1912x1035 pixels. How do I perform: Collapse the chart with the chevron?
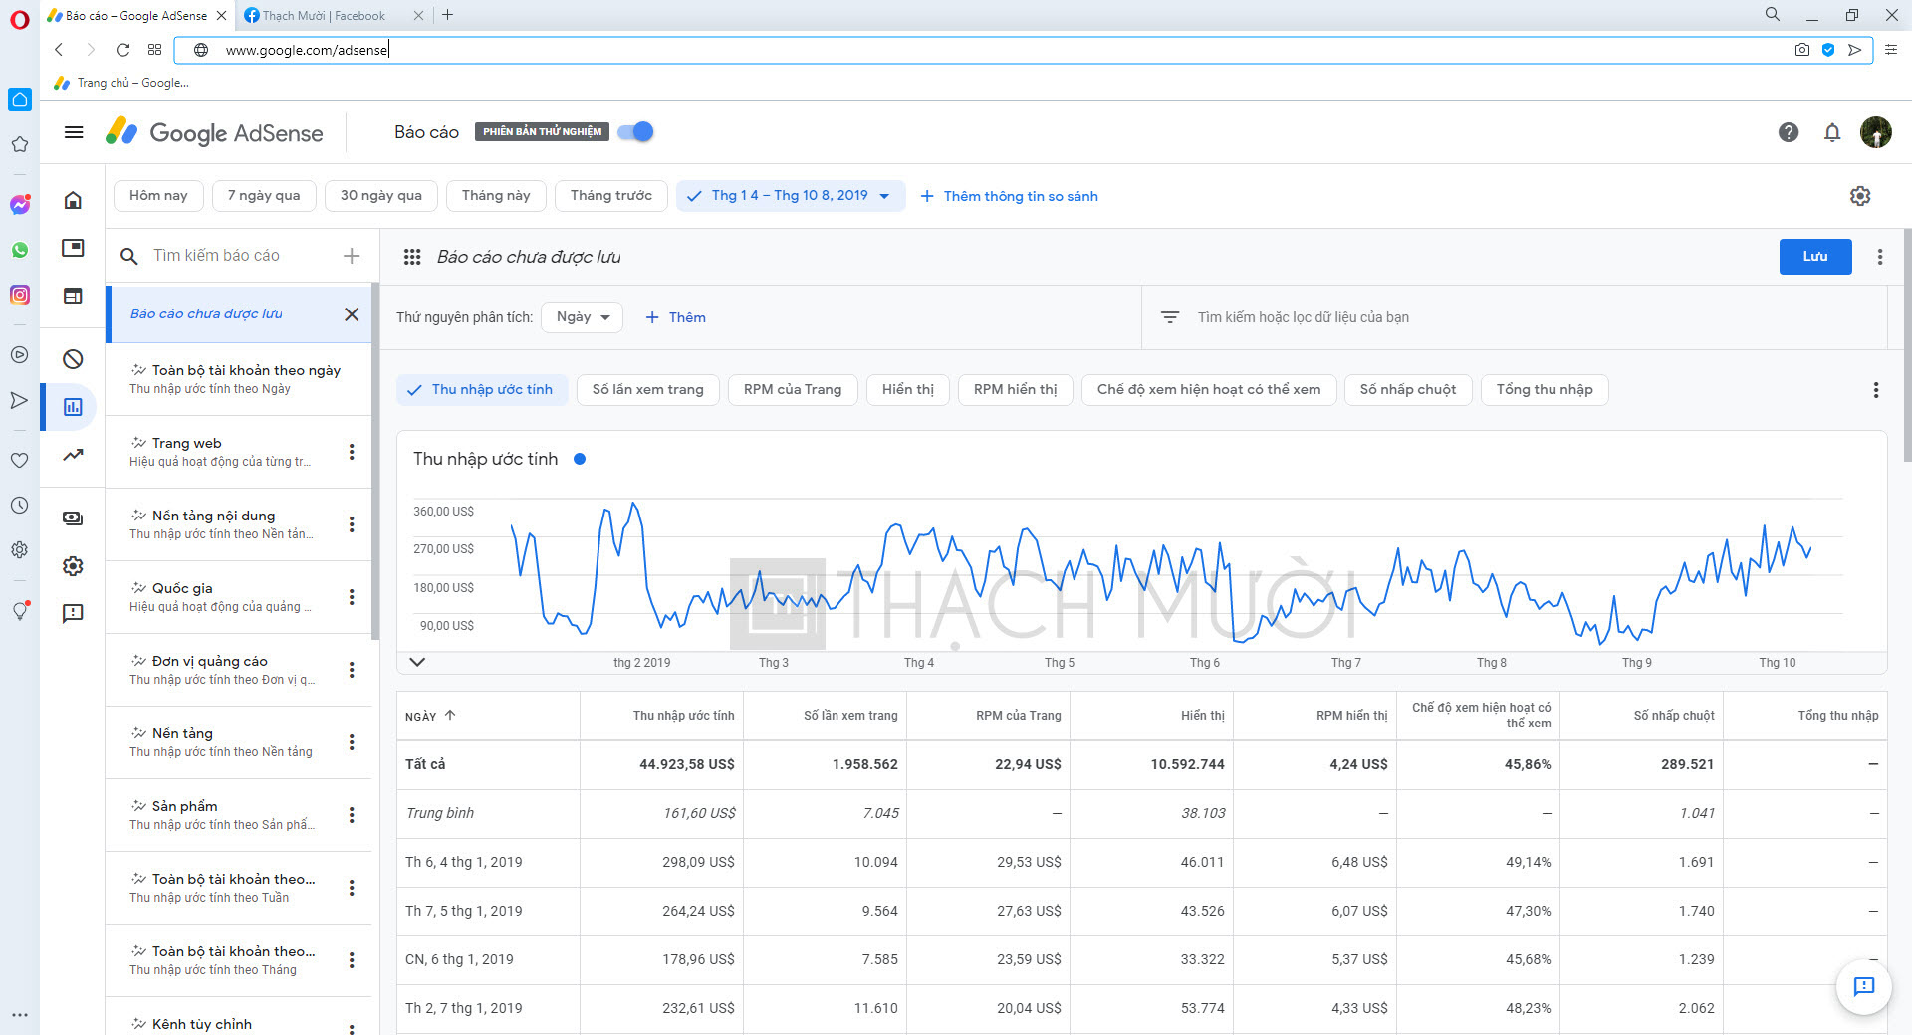tap(417, 662)
